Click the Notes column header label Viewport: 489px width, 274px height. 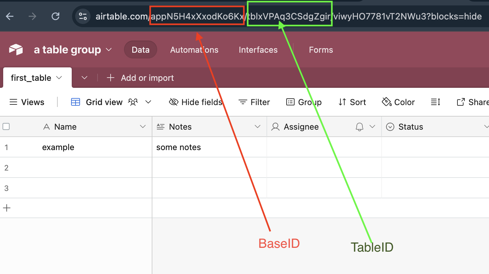[180, 127]
